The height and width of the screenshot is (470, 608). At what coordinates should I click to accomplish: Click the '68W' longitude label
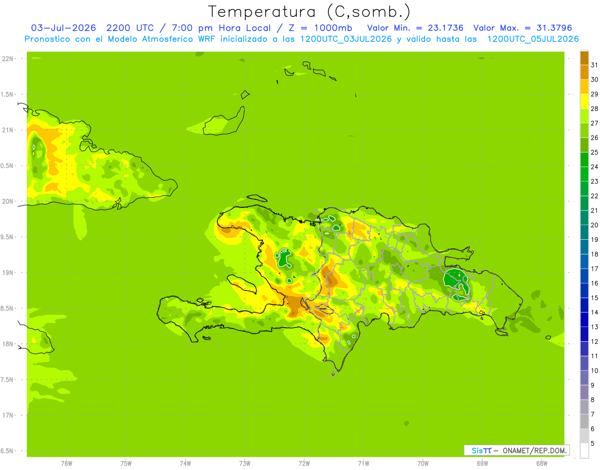[542, 463]
